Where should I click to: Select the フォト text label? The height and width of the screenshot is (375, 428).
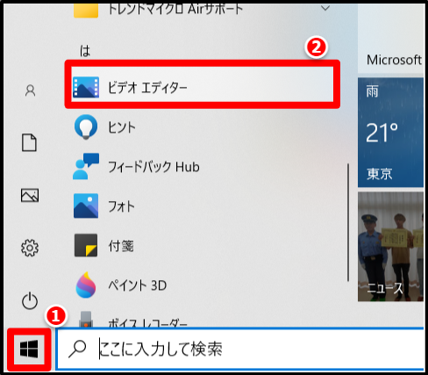tap(121, 206)
